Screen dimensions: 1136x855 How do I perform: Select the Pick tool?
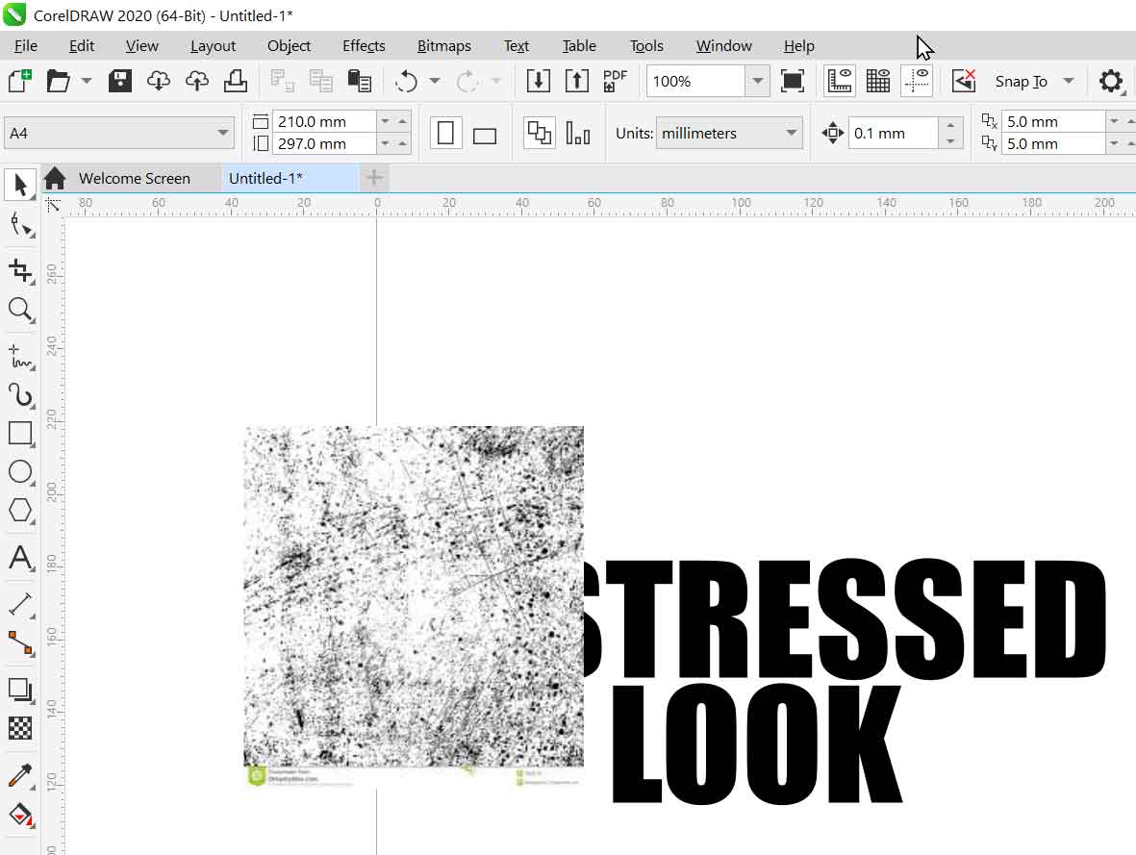pos(19,185)
